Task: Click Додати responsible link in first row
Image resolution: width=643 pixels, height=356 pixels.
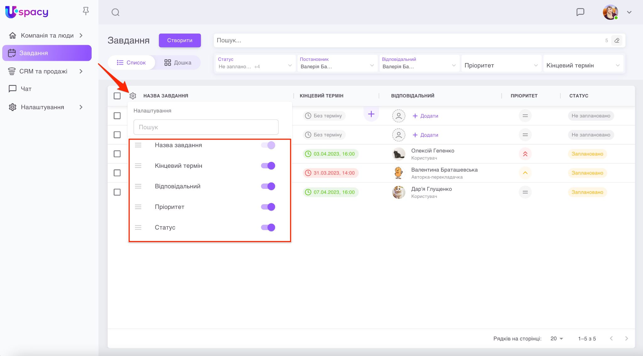Action: click(425, 116)
